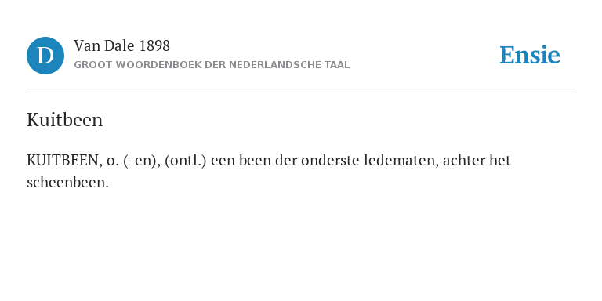The image size is (602, 301).
Task: Select the GROOT WOORDENBOEK DER NEDERLANDSCHE TAAL subtitle
Action: tap(212, 65)
